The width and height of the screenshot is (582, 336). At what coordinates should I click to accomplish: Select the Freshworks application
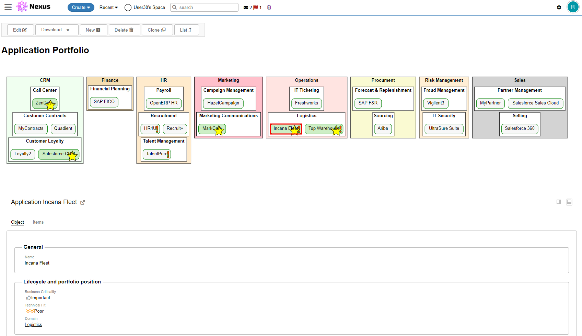(306, 103)
